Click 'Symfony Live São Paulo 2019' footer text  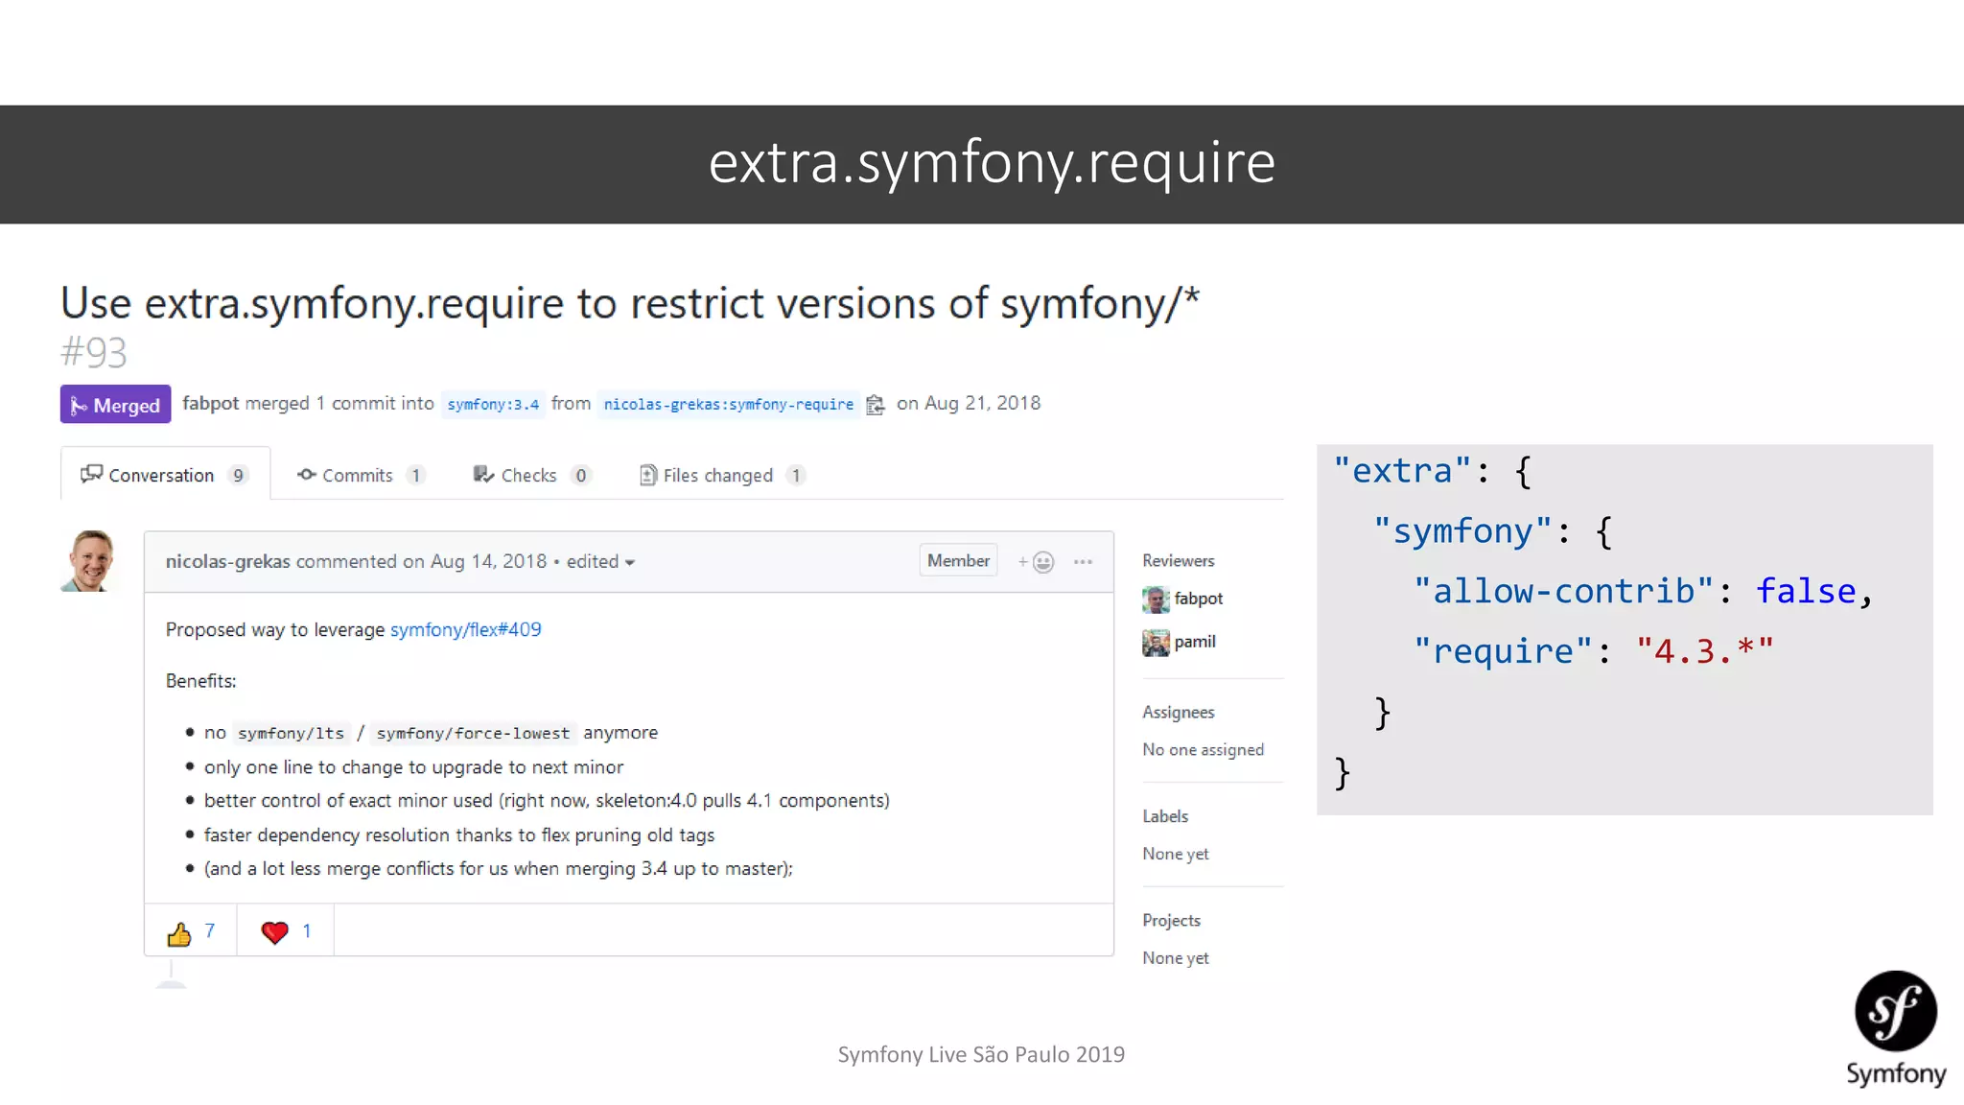981,1054
